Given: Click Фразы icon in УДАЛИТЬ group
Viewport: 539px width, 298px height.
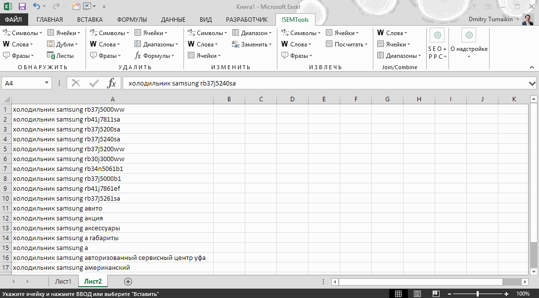Looking at the screenshot, I should pyautogui.click(x=93, y=55).
